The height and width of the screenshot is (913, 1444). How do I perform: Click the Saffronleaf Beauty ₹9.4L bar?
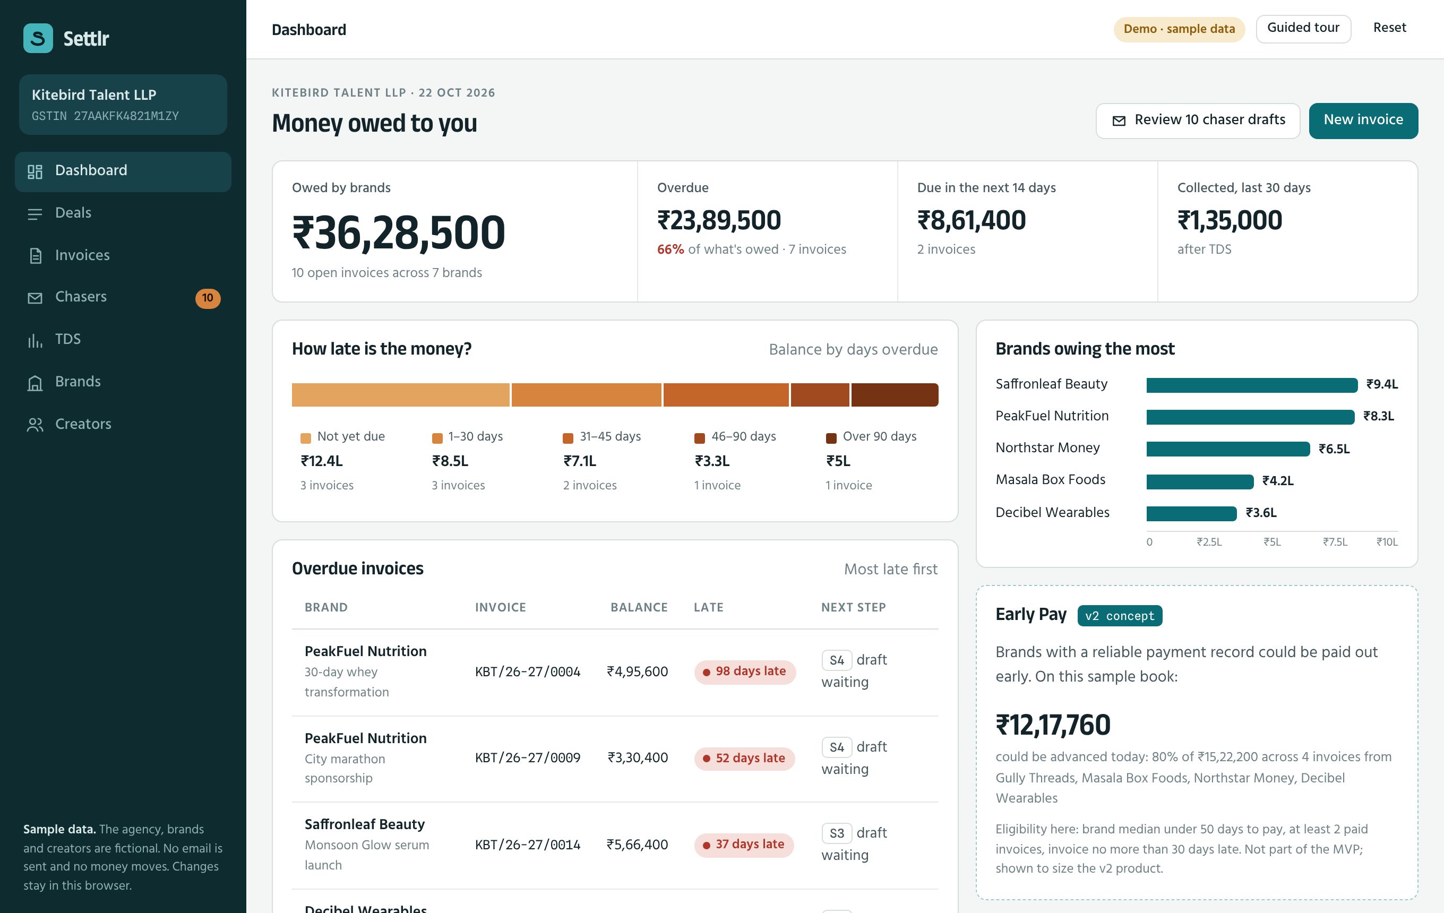click(x=1251, y=385)
